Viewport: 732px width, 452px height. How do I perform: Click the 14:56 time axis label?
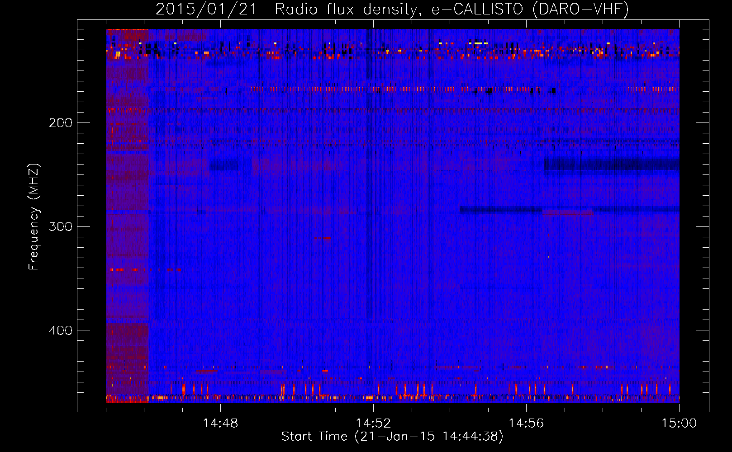point(526,424)
